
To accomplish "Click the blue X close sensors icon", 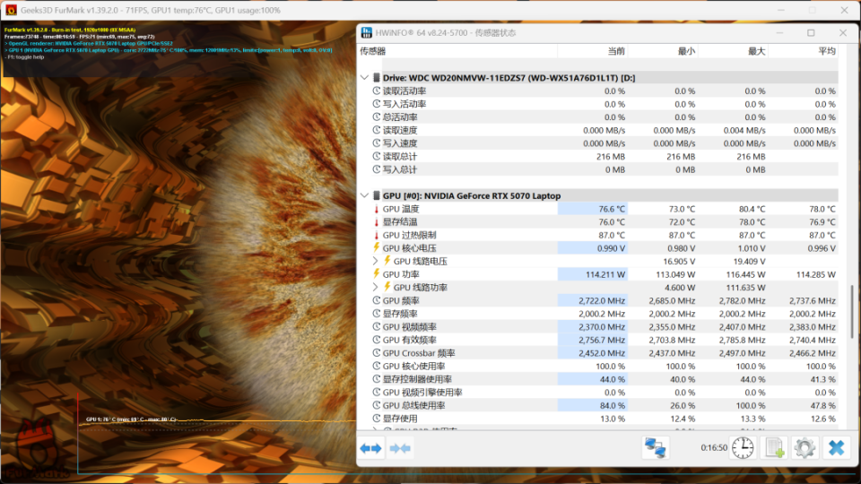I will (x=836, y=448).
